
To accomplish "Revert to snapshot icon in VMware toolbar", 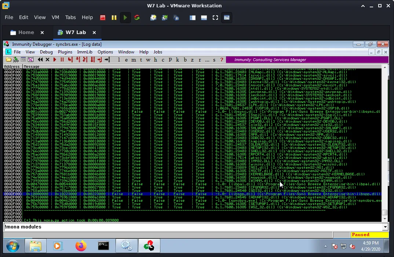I will click(x=165, y=18).
